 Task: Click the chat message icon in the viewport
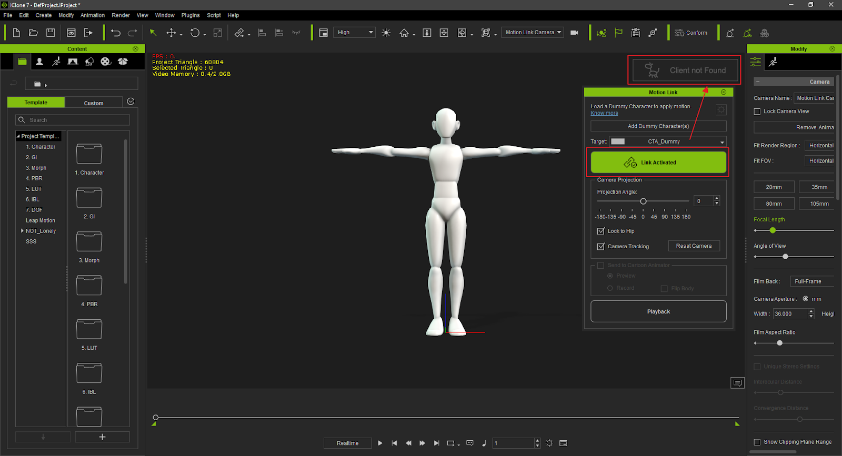[737, 383]
